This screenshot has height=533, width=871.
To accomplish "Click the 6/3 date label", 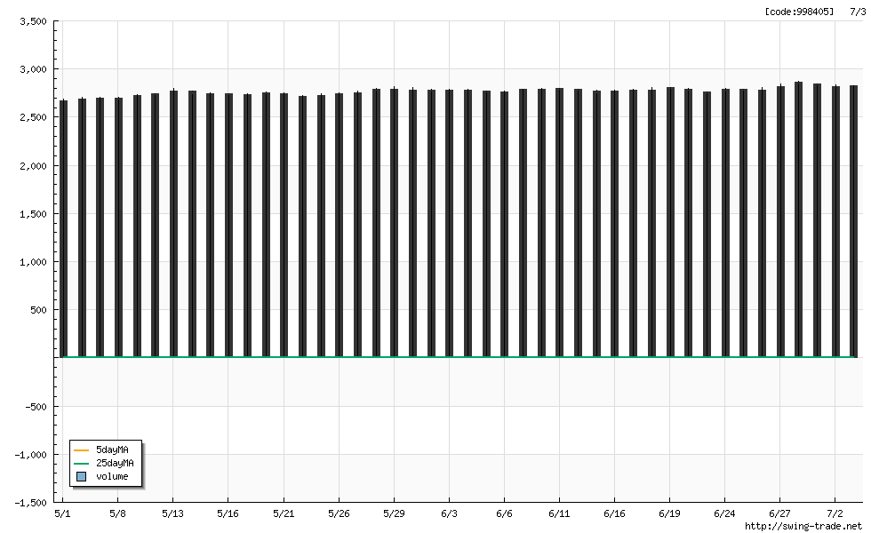I will click(449, 513).
